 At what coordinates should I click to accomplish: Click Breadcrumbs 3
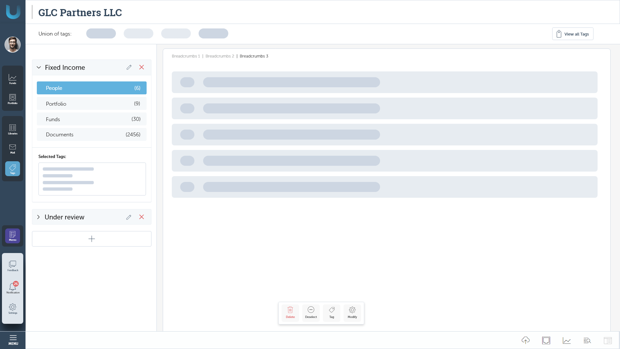click(x=254, y=56)
